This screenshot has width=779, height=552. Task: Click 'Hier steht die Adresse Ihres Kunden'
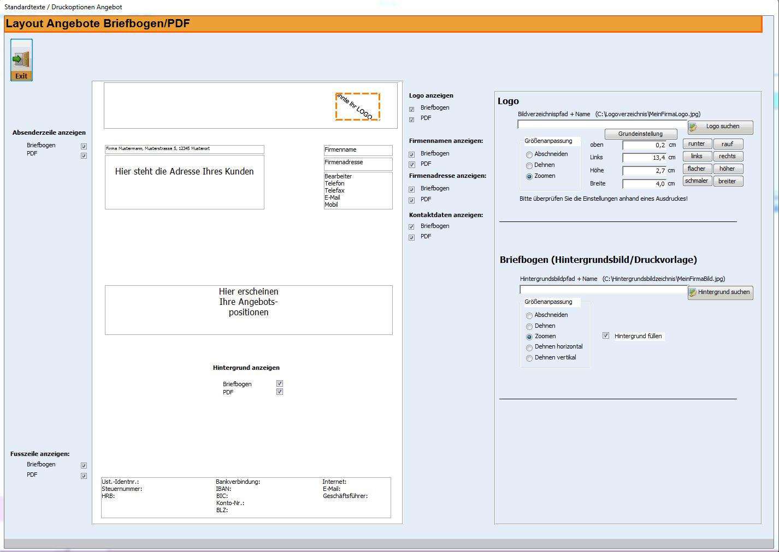point(185,171)
